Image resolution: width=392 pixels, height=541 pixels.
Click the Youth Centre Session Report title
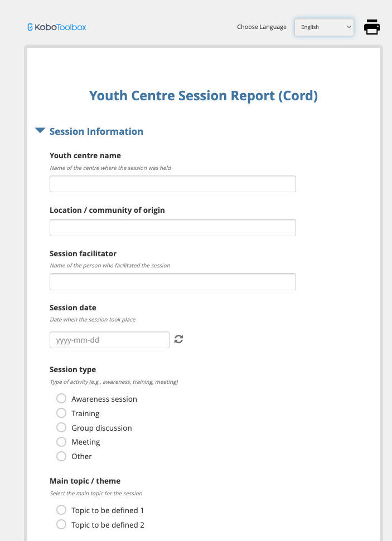point(204,96)
